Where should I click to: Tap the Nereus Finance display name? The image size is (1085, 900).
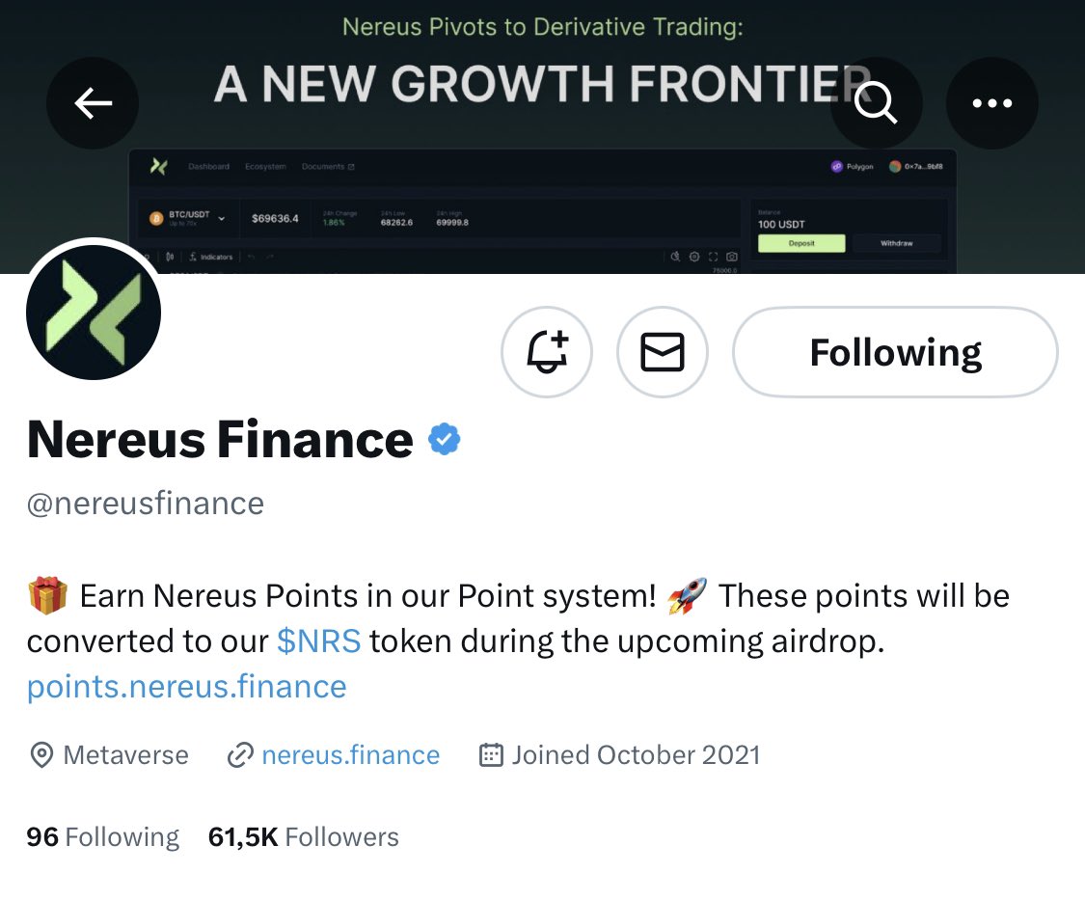point(220,439)
